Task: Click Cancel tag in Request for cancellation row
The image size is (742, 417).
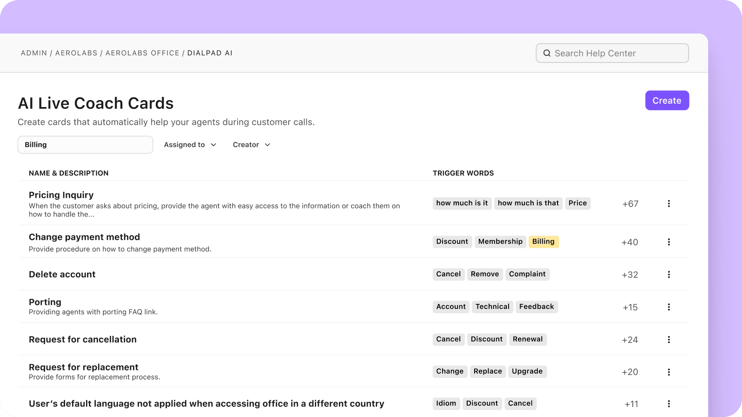Action: (449, 339)
